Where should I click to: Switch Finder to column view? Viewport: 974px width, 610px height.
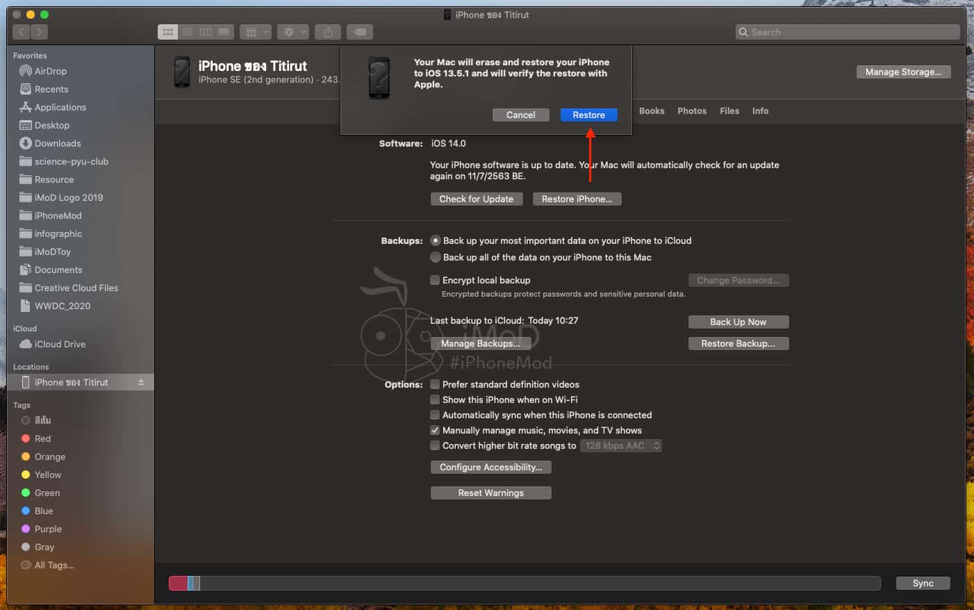point(206,32)
